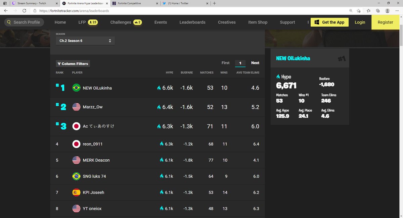Click the Get the App button
The height and width of the screenshot is (218, 403).
click(329, 22)
